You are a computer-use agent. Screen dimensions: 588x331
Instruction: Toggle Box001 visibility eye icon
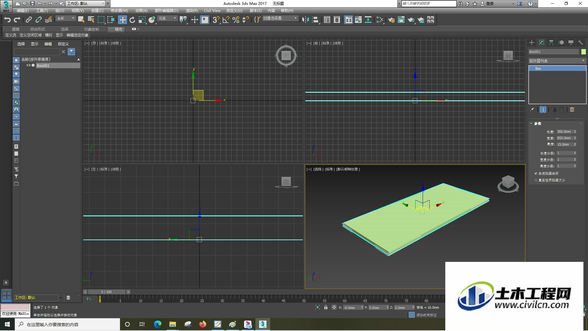pos(28,65)
